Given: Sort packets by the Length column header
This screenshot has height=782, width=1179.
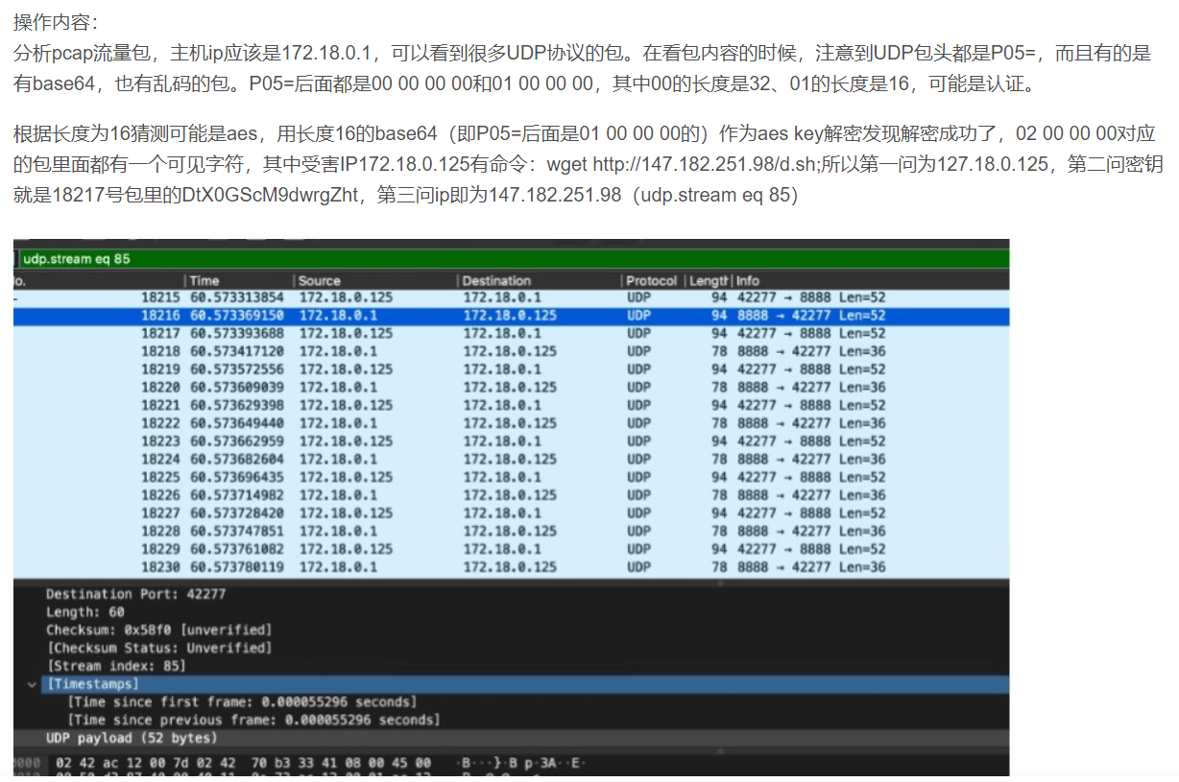Looking at the screenshot, I should [x=709, y=281].
